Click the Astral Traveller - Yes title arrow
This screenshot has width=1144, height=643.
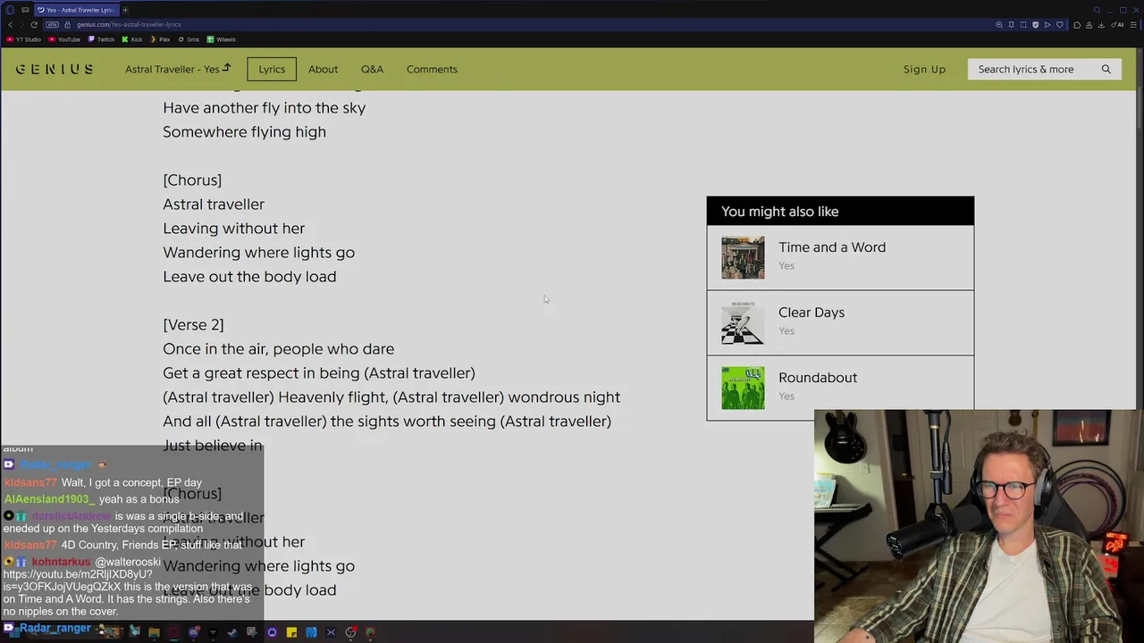click(x=226, y=68)
